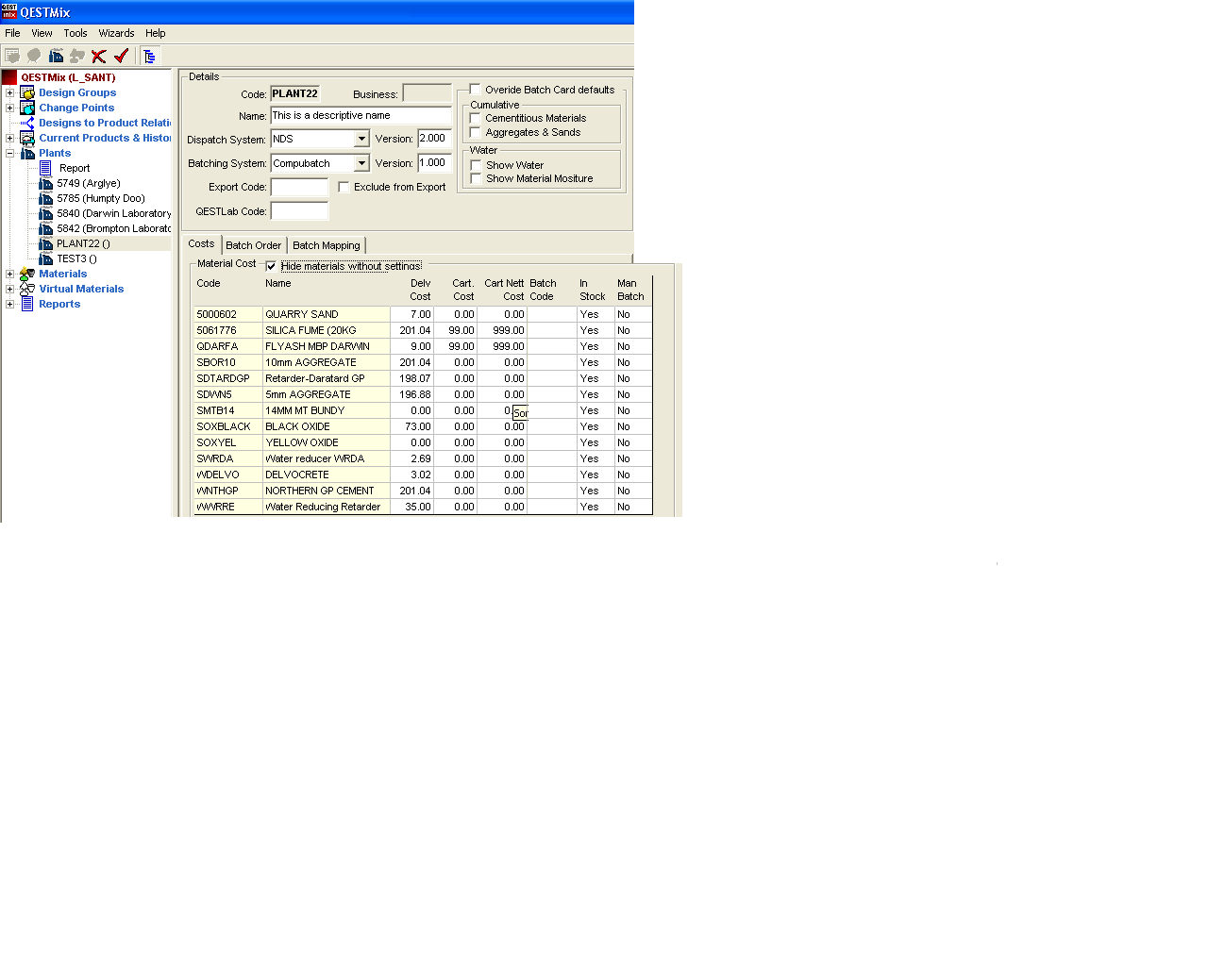Expand the Materials tree node

pyautogui.click(x=9, y=274)
